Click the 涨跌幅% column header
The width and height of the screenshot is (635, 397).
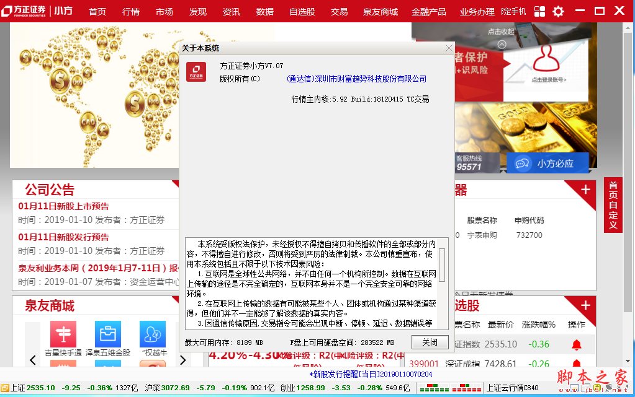[539, 325]
